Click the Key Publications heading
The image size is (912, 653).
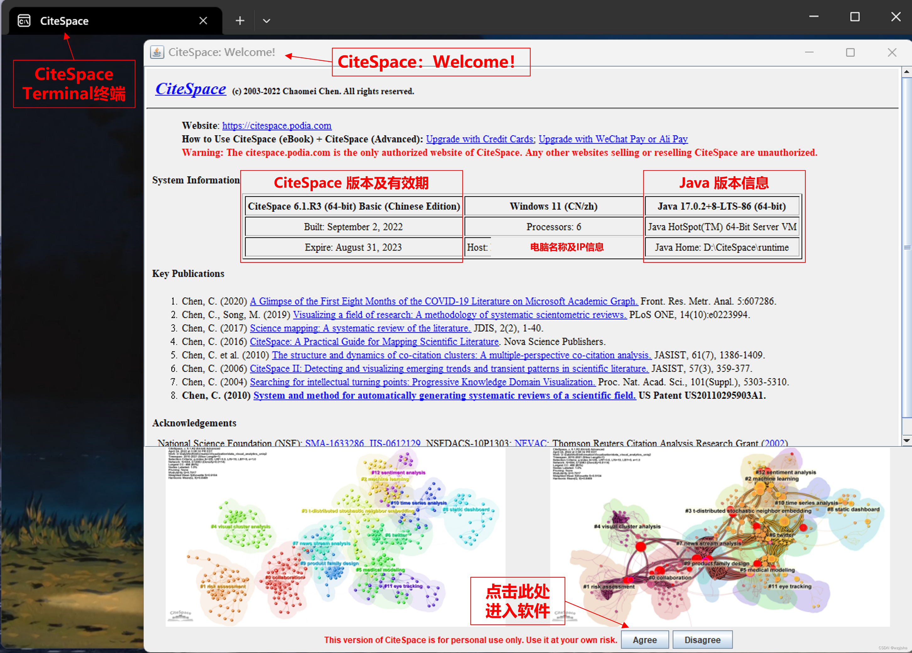188,274
